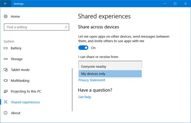Image resolution: width=191 pixels, height=123 pixels.
Task: Click 'I can share or receive from' label
Action: coord(98,57)
